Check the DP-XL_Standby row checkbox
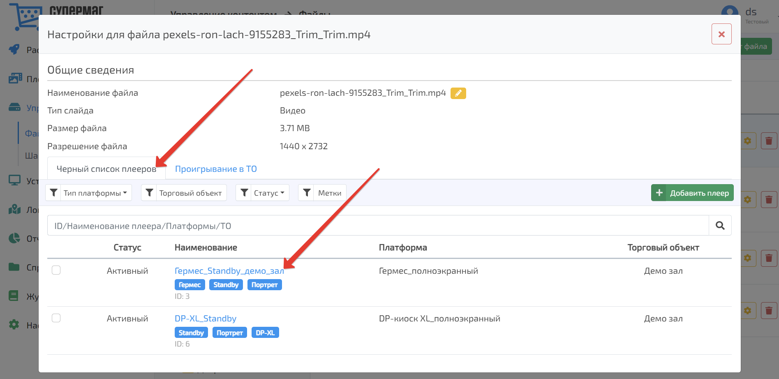The image size is (779, 379). pyautogui.click(x=56, y=318)
